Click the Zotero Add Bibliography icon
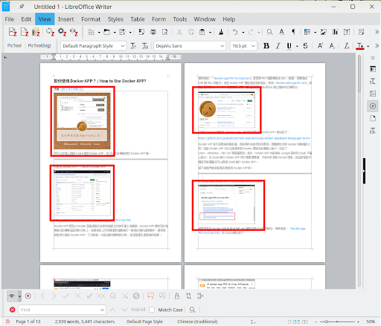This screenshot has height=326, width=381. pos(36,32)
